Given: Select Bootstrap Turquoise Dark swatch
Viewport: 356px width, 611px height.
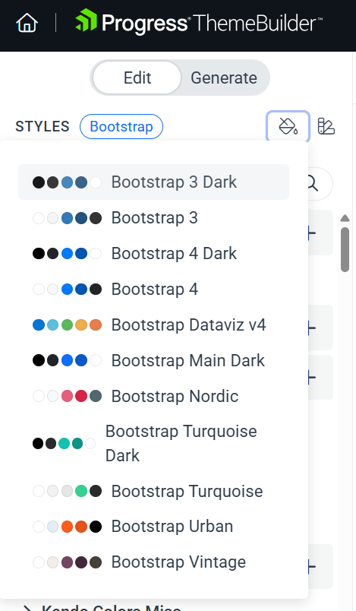Looking at the screenshot, I should [x=153, y=444].
